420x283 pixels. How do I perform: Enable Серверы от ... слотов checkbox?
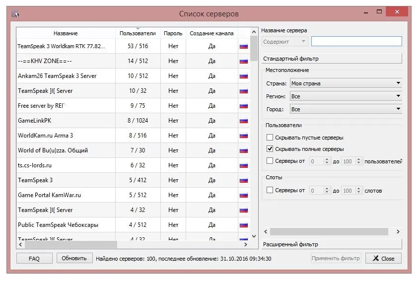click(270, 190)
